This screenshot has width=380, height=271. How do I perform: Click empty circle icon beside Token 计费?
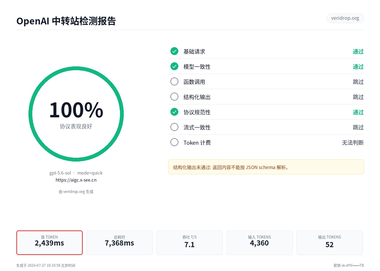click(174, 142)
